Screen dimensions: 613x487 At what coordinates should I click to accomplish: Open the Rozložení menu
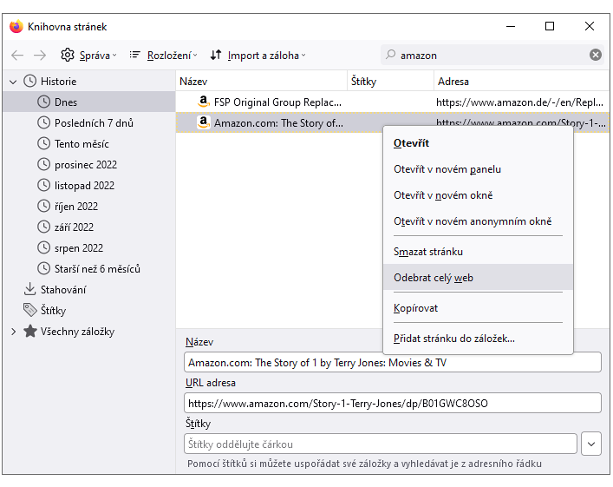pos(163,56)
